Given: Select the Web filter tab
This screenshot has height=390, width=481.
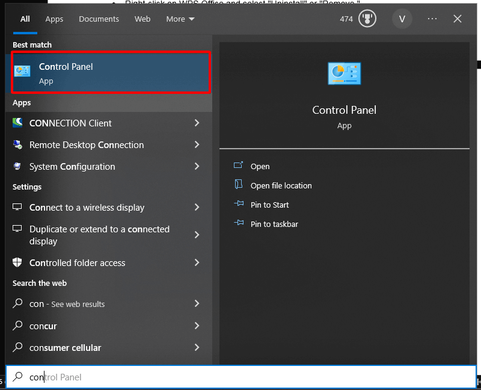Looking at the screenshot, I should (x=142, y=19).
